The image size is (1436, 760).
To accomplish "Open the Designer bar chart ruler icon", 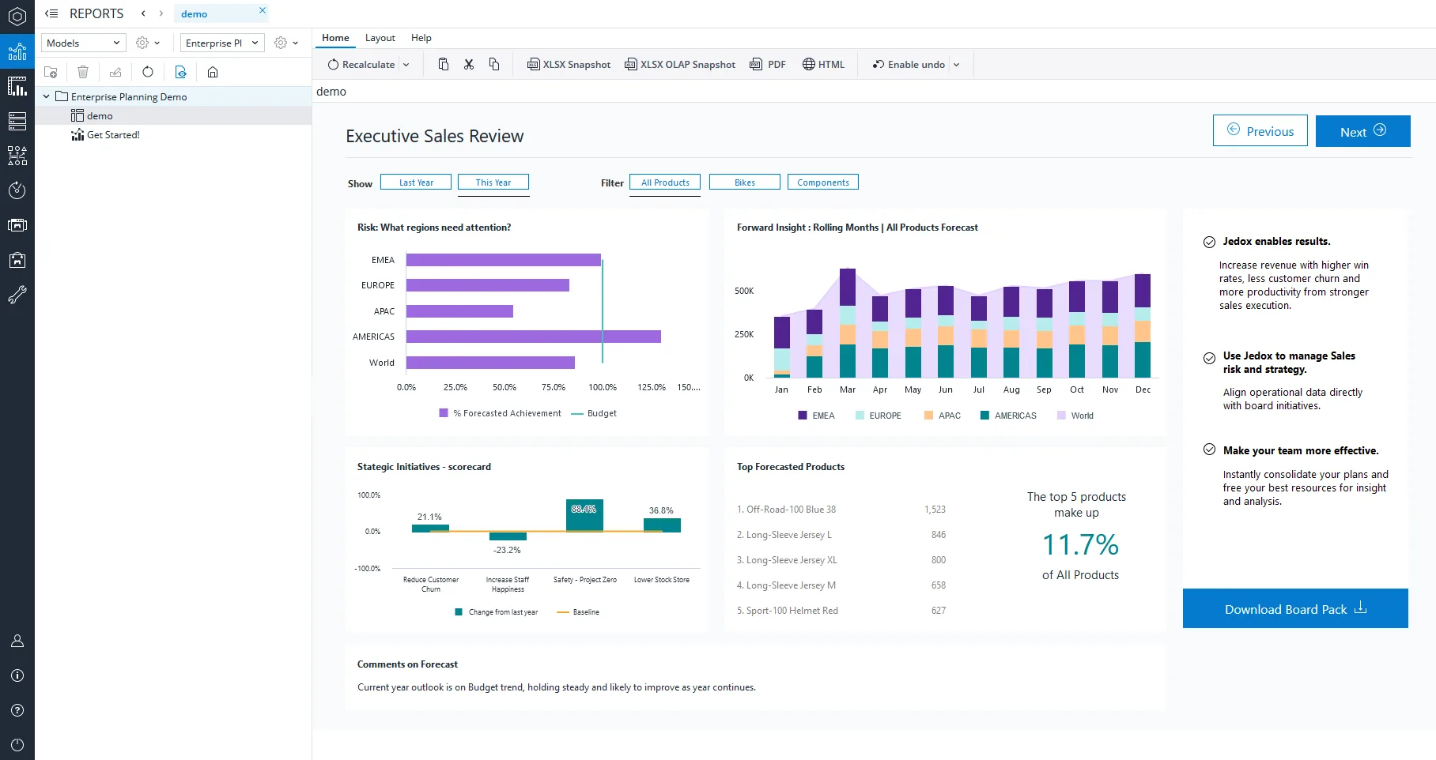I will (x=17, y=87).
